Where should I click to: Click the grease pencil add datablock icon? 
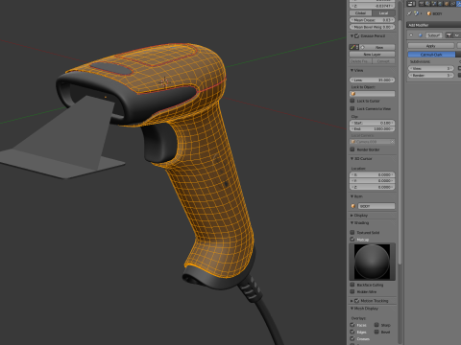pyautogui.click(x=363, y=47)
